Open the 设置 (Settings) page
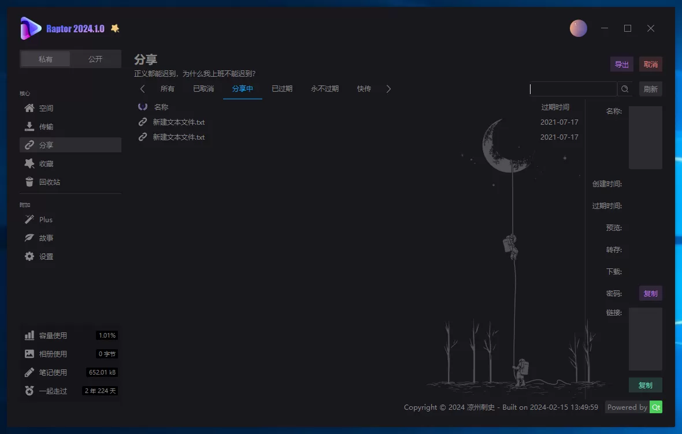 pos(45,256)
